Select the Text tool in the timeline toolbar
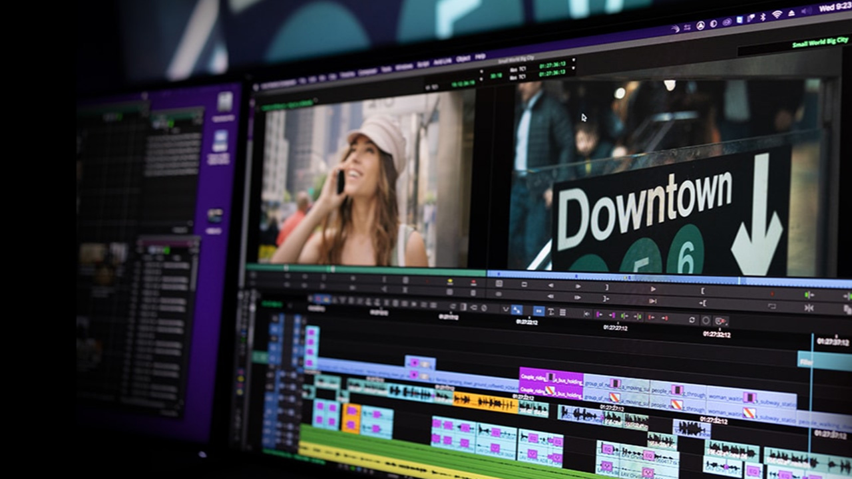852x479 pixels. tap(551, 312)
